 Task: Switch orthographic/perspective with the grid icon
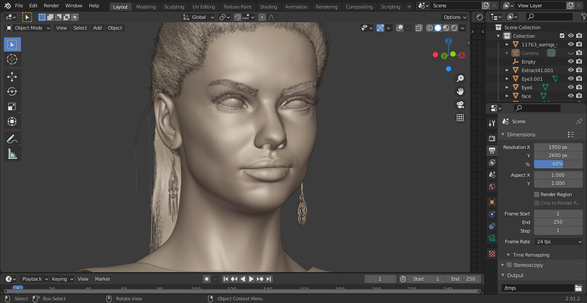tap(460, 118)
